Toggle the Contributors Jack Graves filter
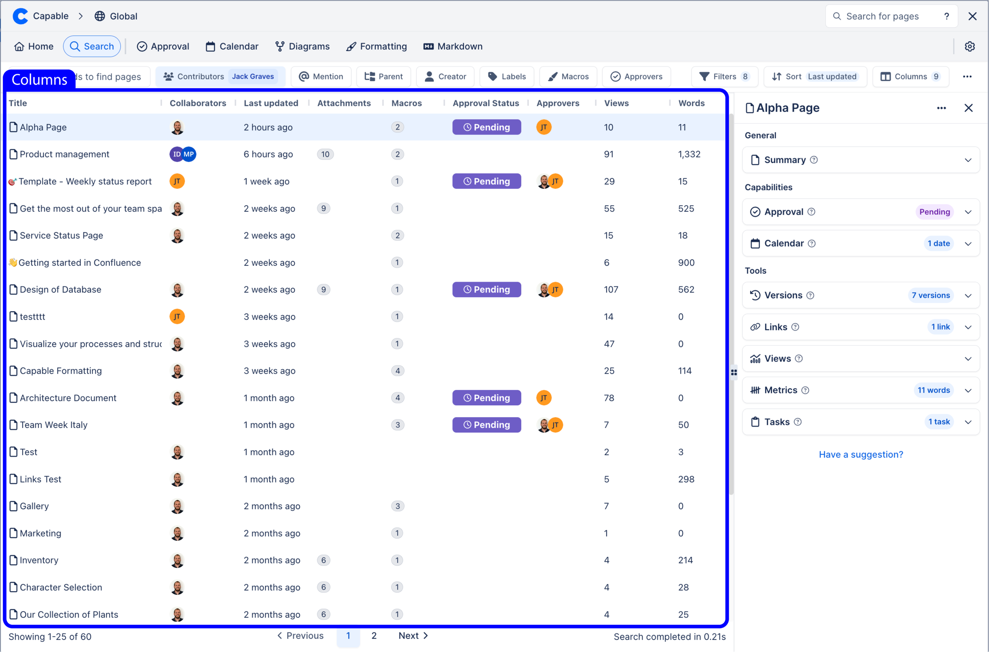This screenshot has width=989, height=652. (220, 77)
